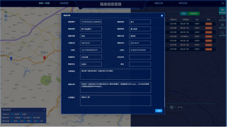Toggle the 一般隐患 level checkbox
The height and width of the screenshot is (127, 227).
(12, 118)
